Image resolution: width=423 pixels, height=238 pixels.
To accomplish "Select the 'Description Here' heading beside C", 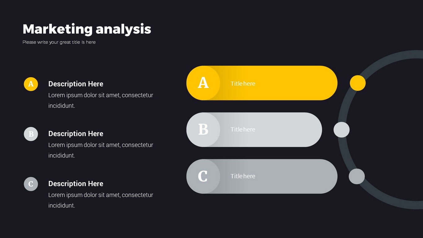I will [x=76, y=184].
